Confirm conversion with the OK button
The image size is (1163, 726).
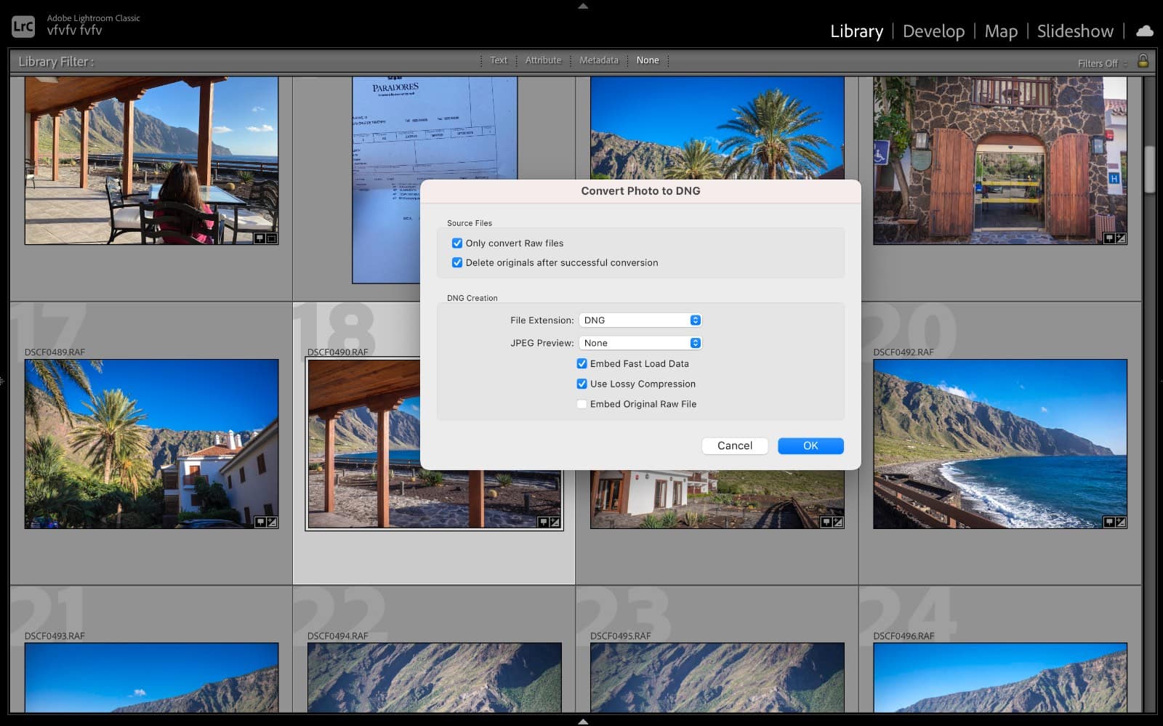click(x=810, y=446)
